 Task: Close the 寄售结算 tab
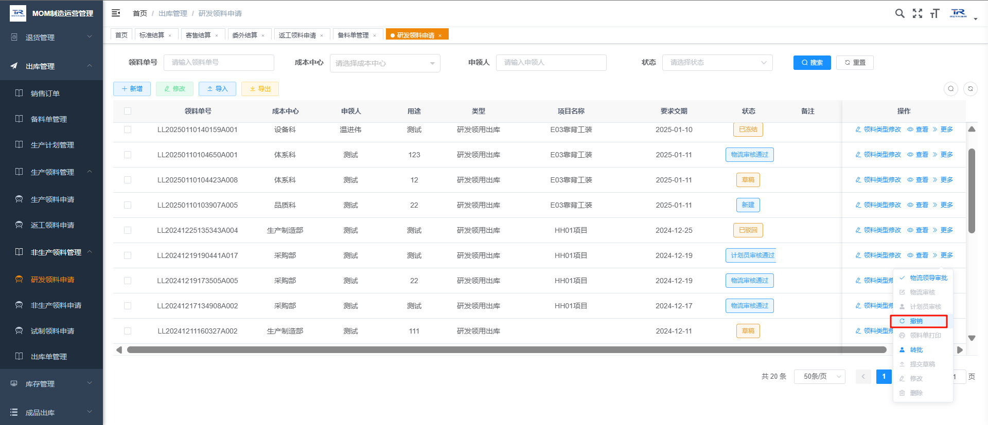217,35
